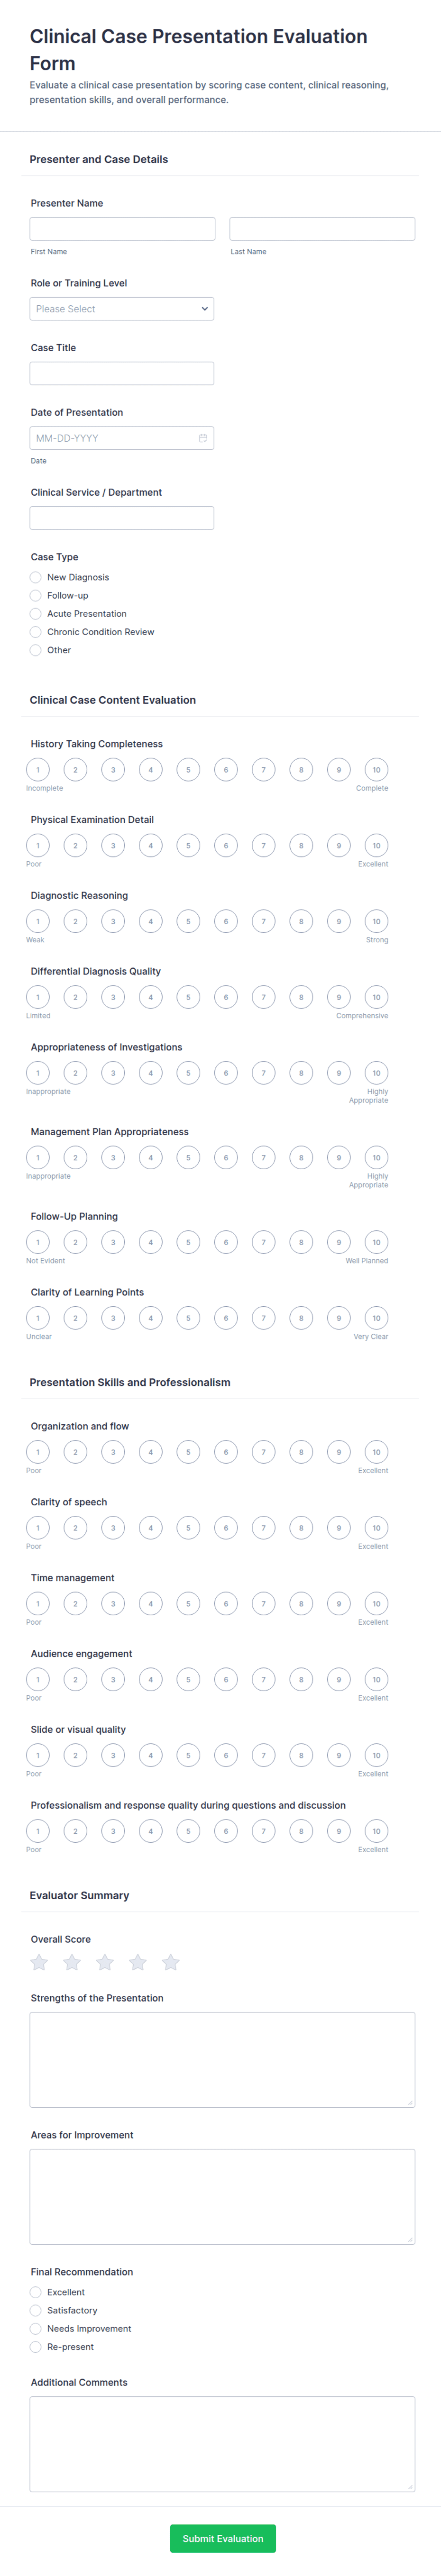Choose Chronic Condition Review option
This screenshot has width=441, height=2576.
point(36,632)
